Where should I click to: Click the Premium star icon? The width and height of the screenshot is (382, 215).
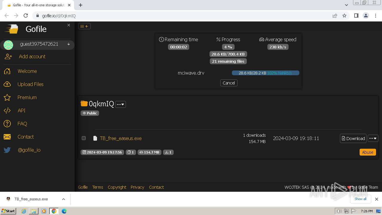tap(7, 97)
